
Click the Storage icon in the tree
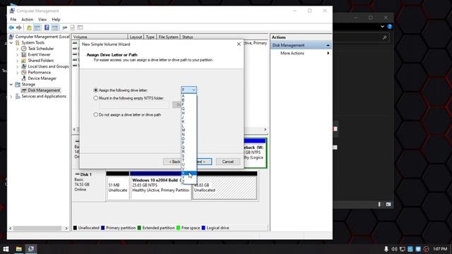18,85
